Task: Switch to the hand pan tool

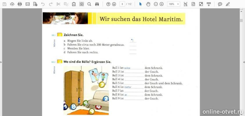Action: pyautogui.click(x=148, y=4)
